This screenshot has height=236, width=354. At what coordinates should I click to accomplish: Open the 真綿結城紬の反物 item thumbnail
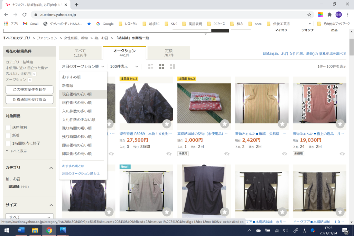point(204,103)
